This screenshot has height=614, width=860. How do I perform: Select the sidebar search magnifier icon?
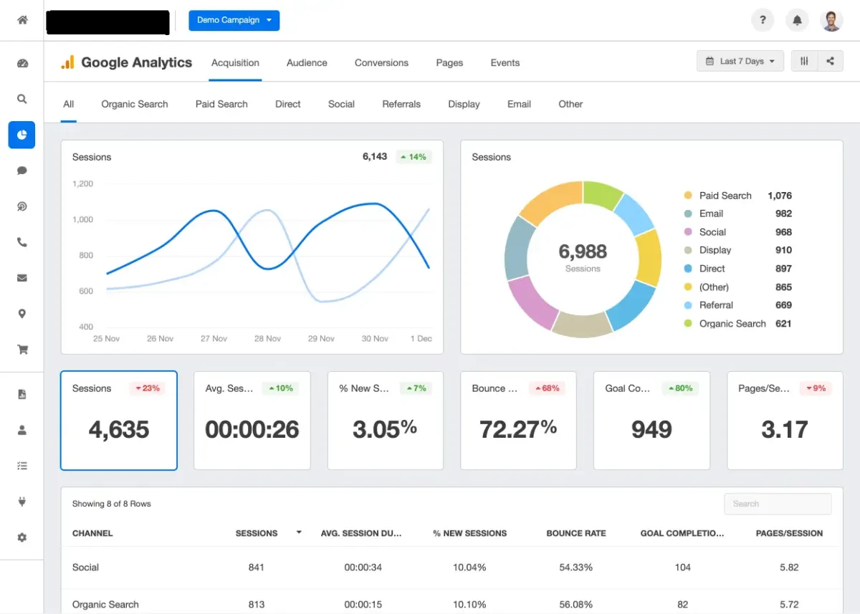[22, 100]
